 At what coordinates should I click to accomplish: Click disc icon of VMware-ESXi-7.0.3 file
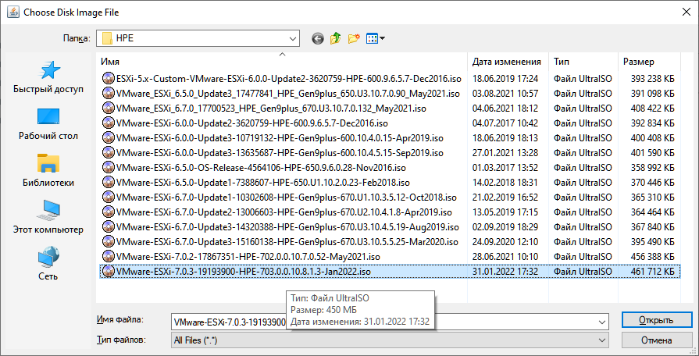(x=109, y=271)
